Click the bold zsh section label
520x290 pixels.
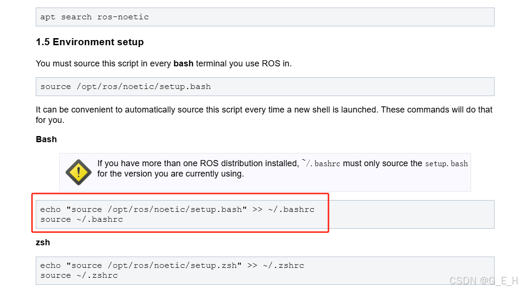pyautogui.click(x=42, y=242)
